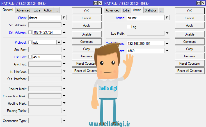Viewport: 206px width, 127px height.
Task: Toggle Dst. Address negation checkbox
Action: (x=30, y=32)
